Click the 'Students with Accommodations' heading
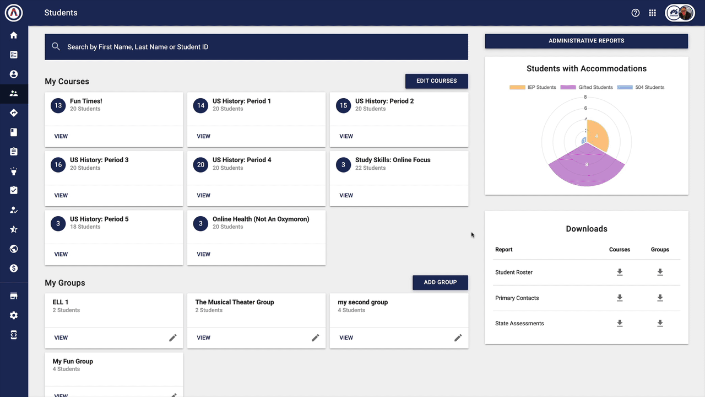Viewport: 705px width, 397px height. [x=587, y=69]
